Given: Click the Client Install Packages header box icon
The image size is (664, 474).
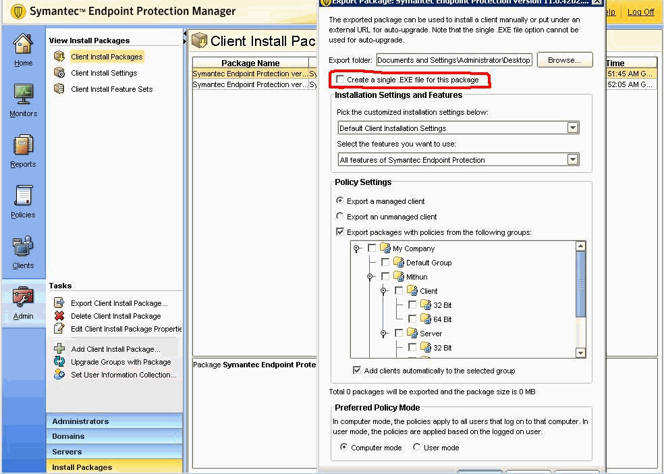Looking at the screenshot, I should coord(200,41).
